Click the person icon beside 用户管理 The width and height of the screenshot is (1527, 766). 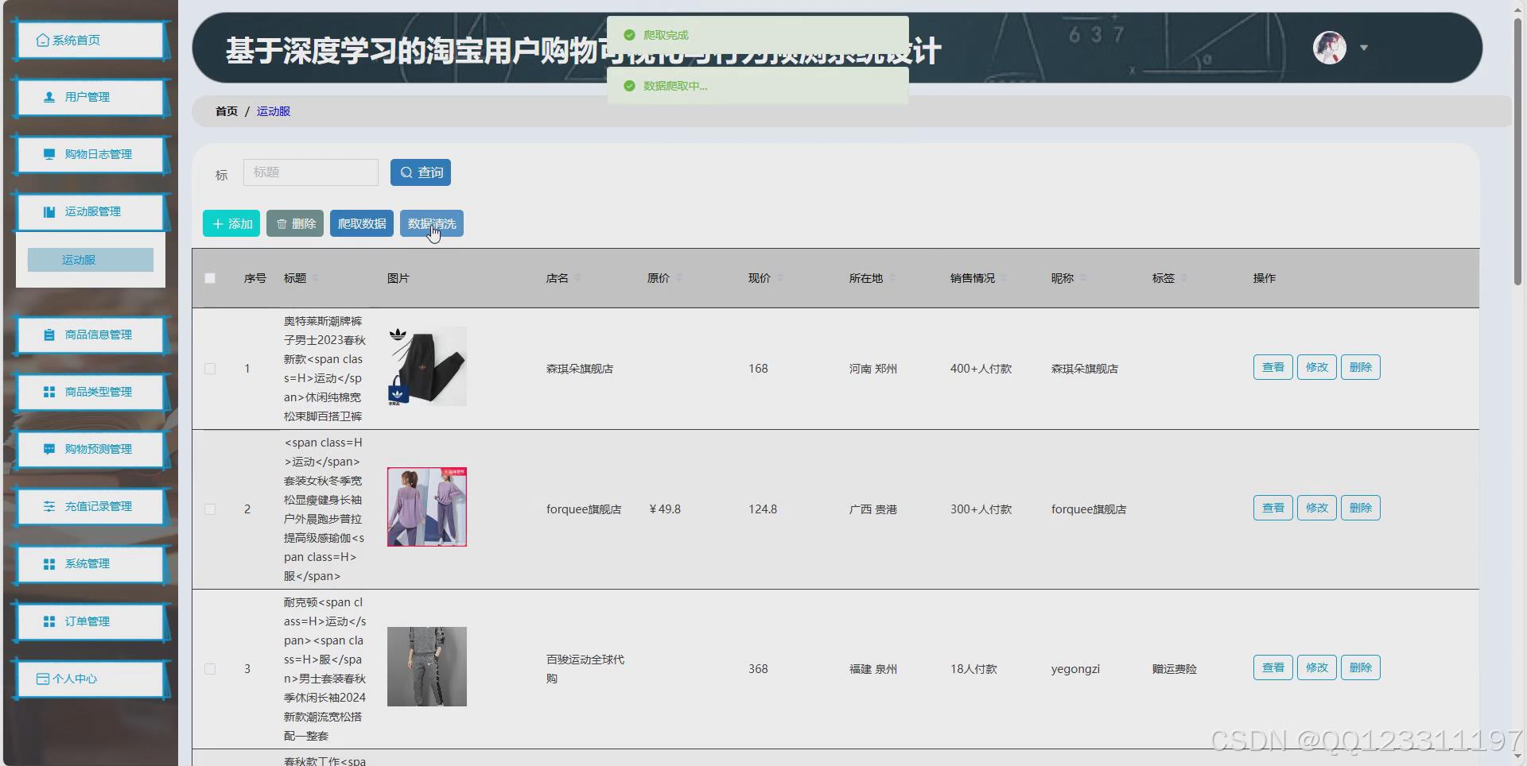click(x=49, y=97)
